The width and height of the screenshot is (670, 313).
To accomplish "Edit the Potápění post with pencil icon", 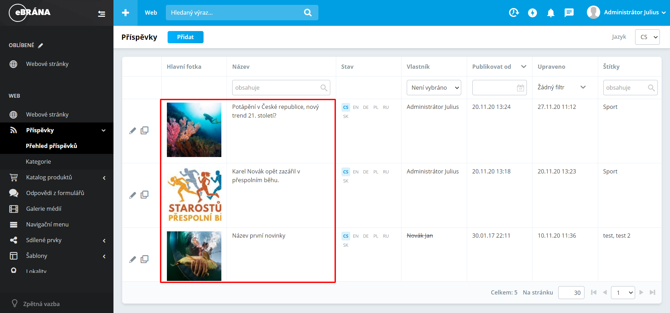I will [133, 131].
